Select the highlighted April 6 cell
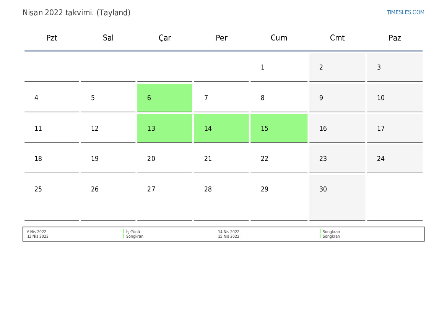This screenshot has width=447, height=316. coord(164,98)
